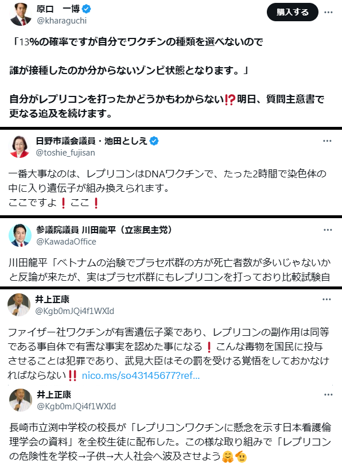
Task: Open more options on first 井上正康 post
Action: (327, 300)
